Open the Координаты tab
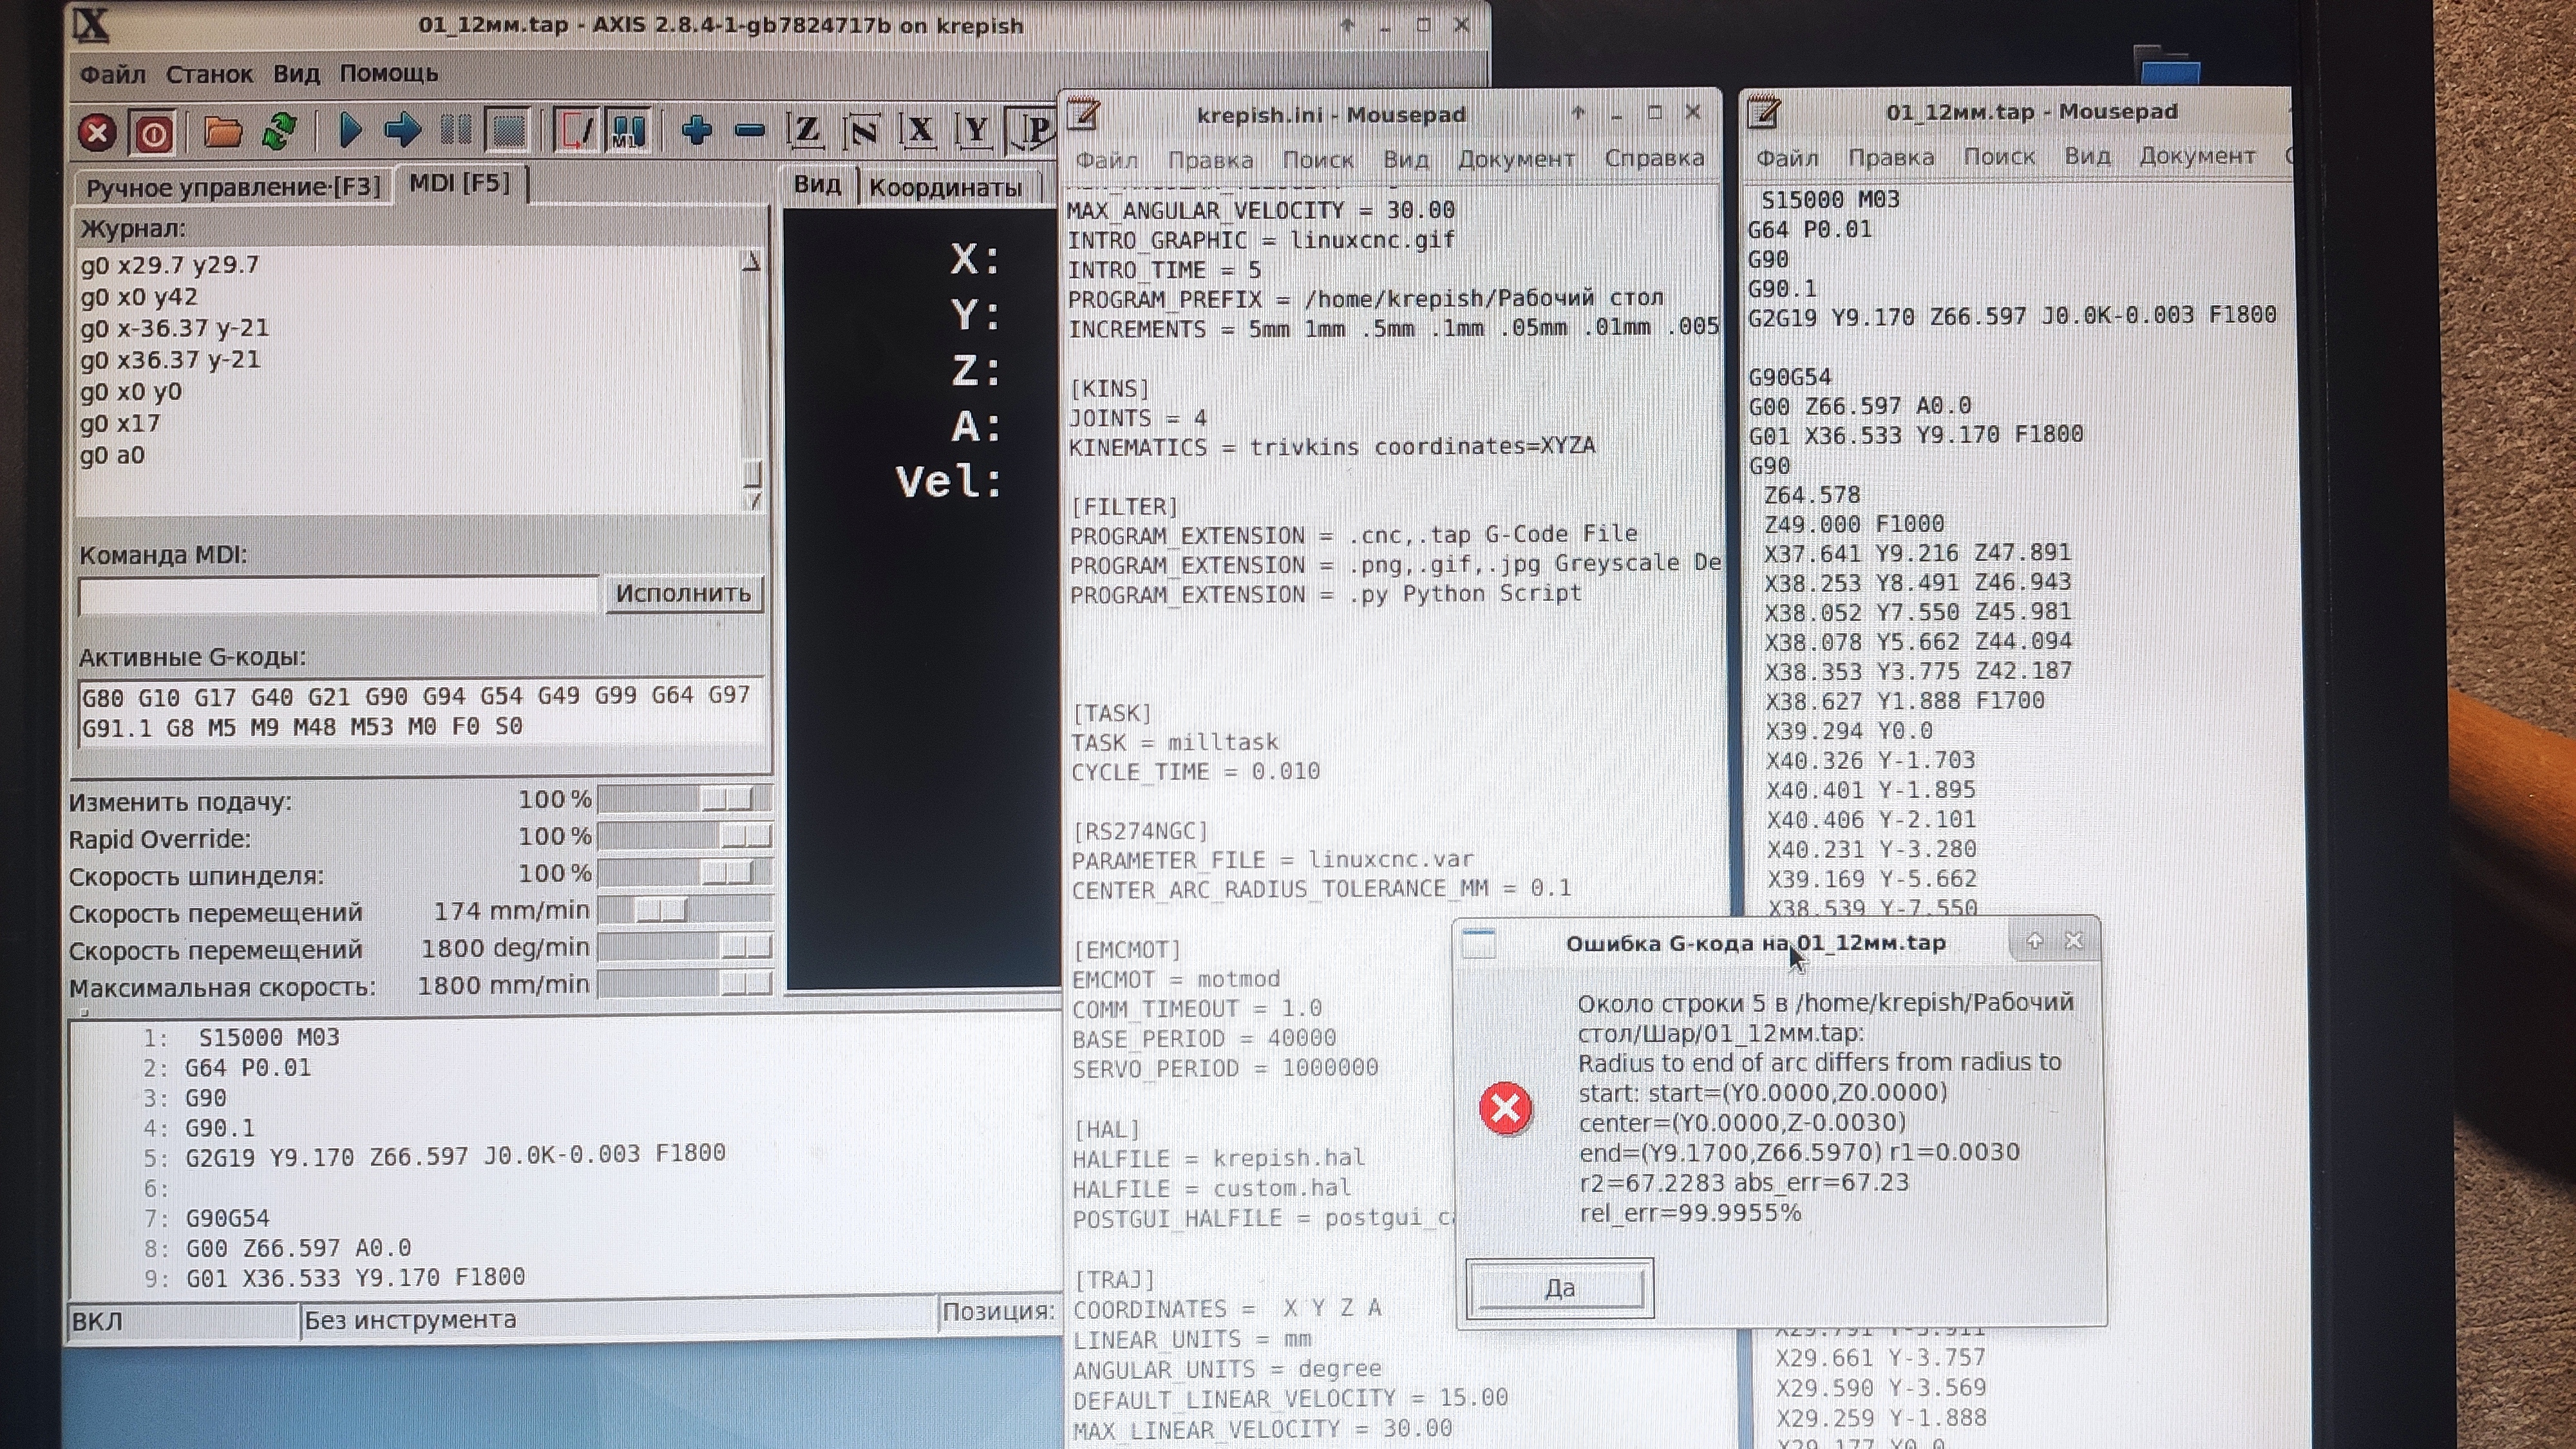This screenshot has height=1449, width=2576. [x=945, y=187]
